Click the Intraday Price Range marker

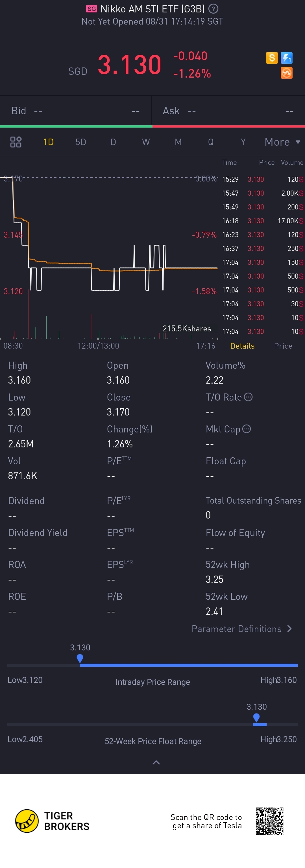(80, 658)
